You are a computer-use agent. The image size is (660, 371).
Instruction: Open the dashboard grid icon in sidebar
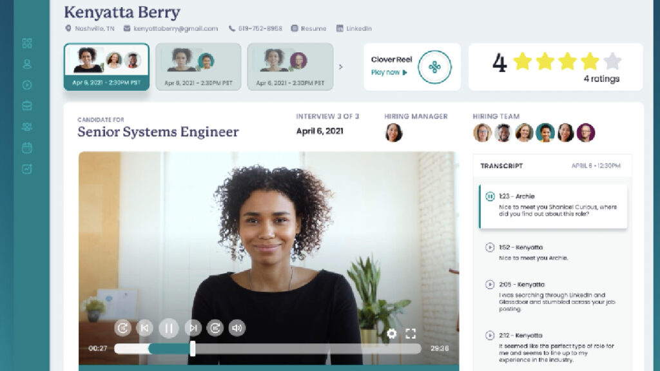click(x=27, y=43)
